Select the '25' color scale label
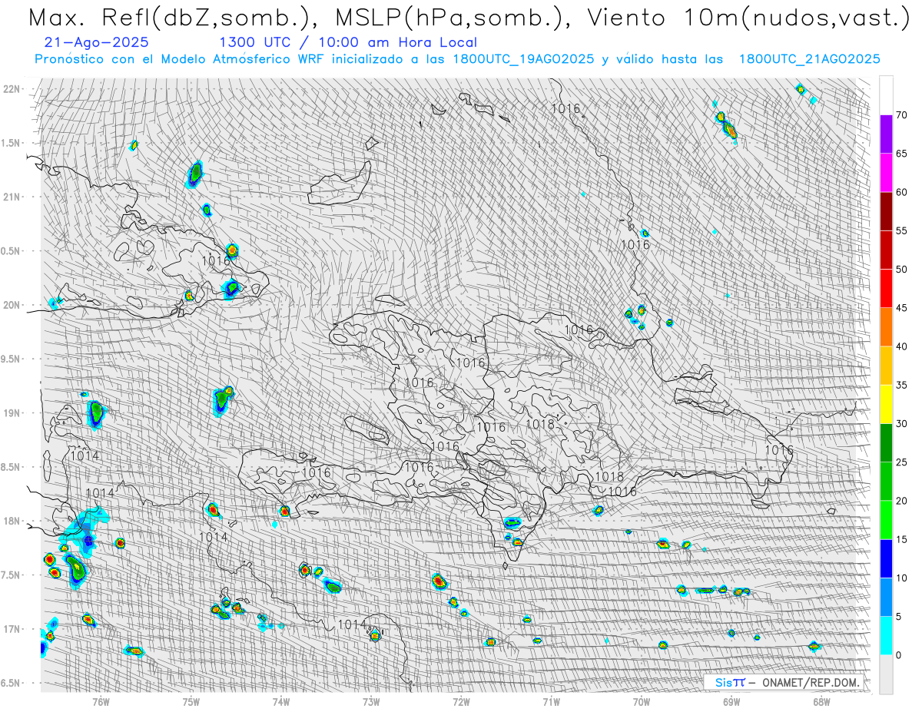922x712 pixels. (902, 462)
